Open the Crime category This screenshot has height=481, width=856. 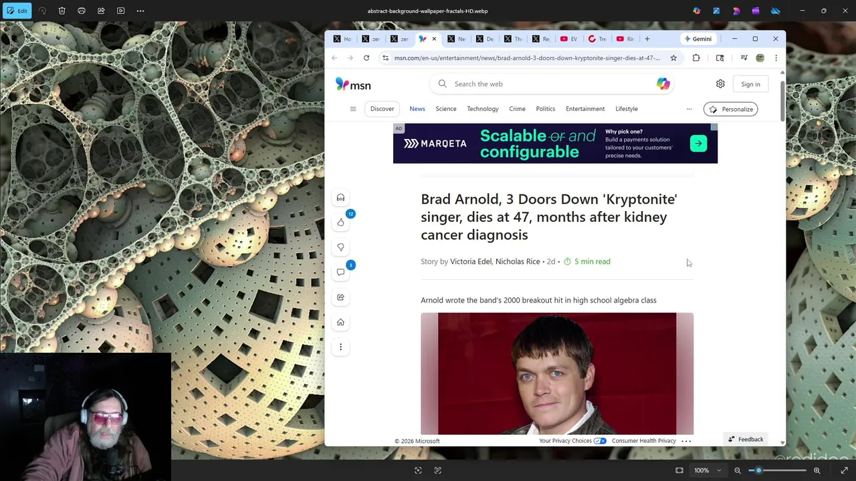coord(517,109)
